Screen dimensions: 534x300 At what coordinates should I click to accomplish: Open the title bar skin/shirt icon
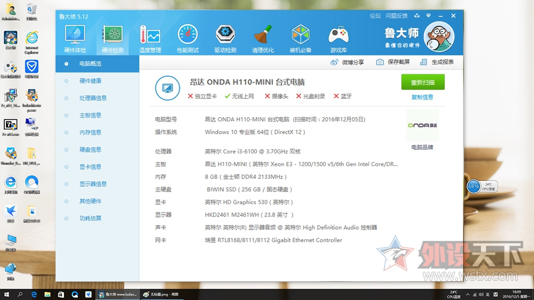click(x=417, y=15)
